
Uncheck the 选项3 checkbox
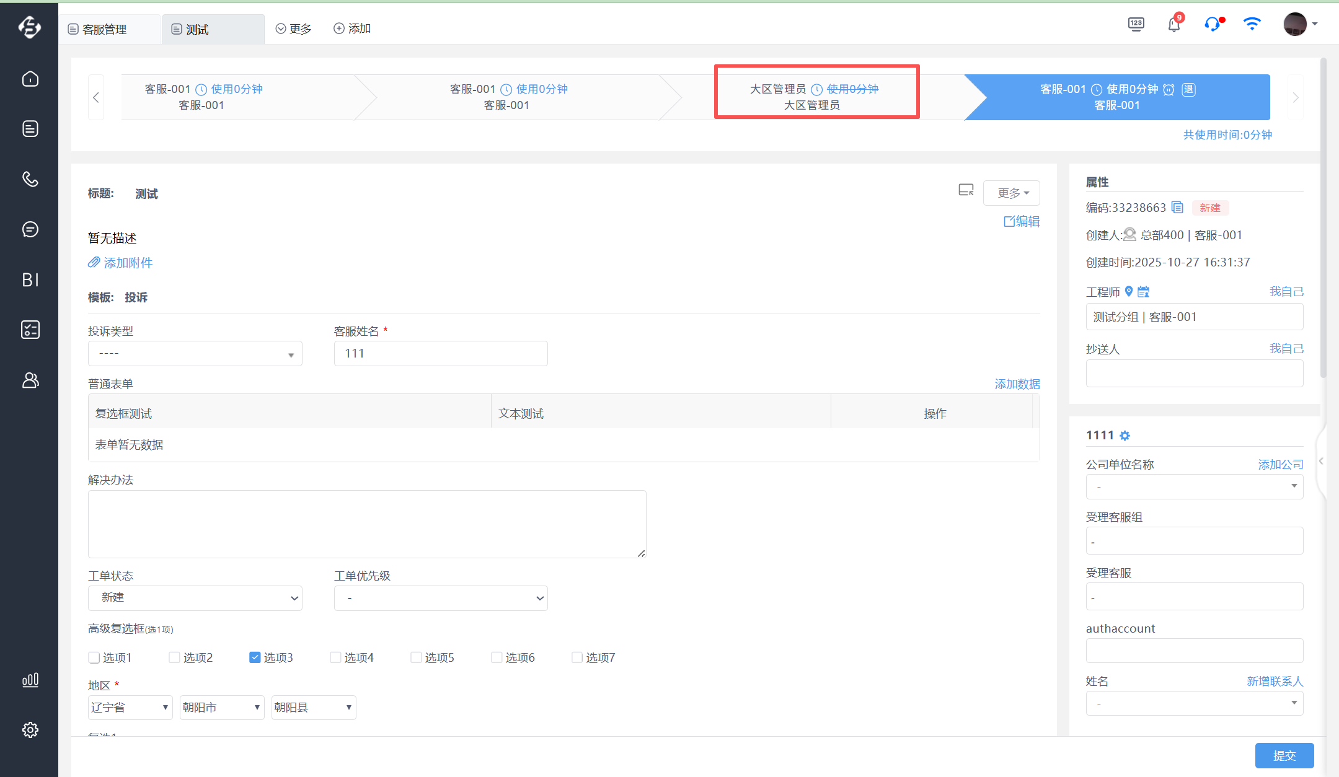tap(255, 657)
